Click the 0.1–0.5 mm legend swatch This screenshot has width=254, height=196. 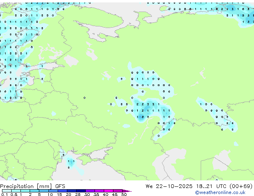click(x=7, y=191)
